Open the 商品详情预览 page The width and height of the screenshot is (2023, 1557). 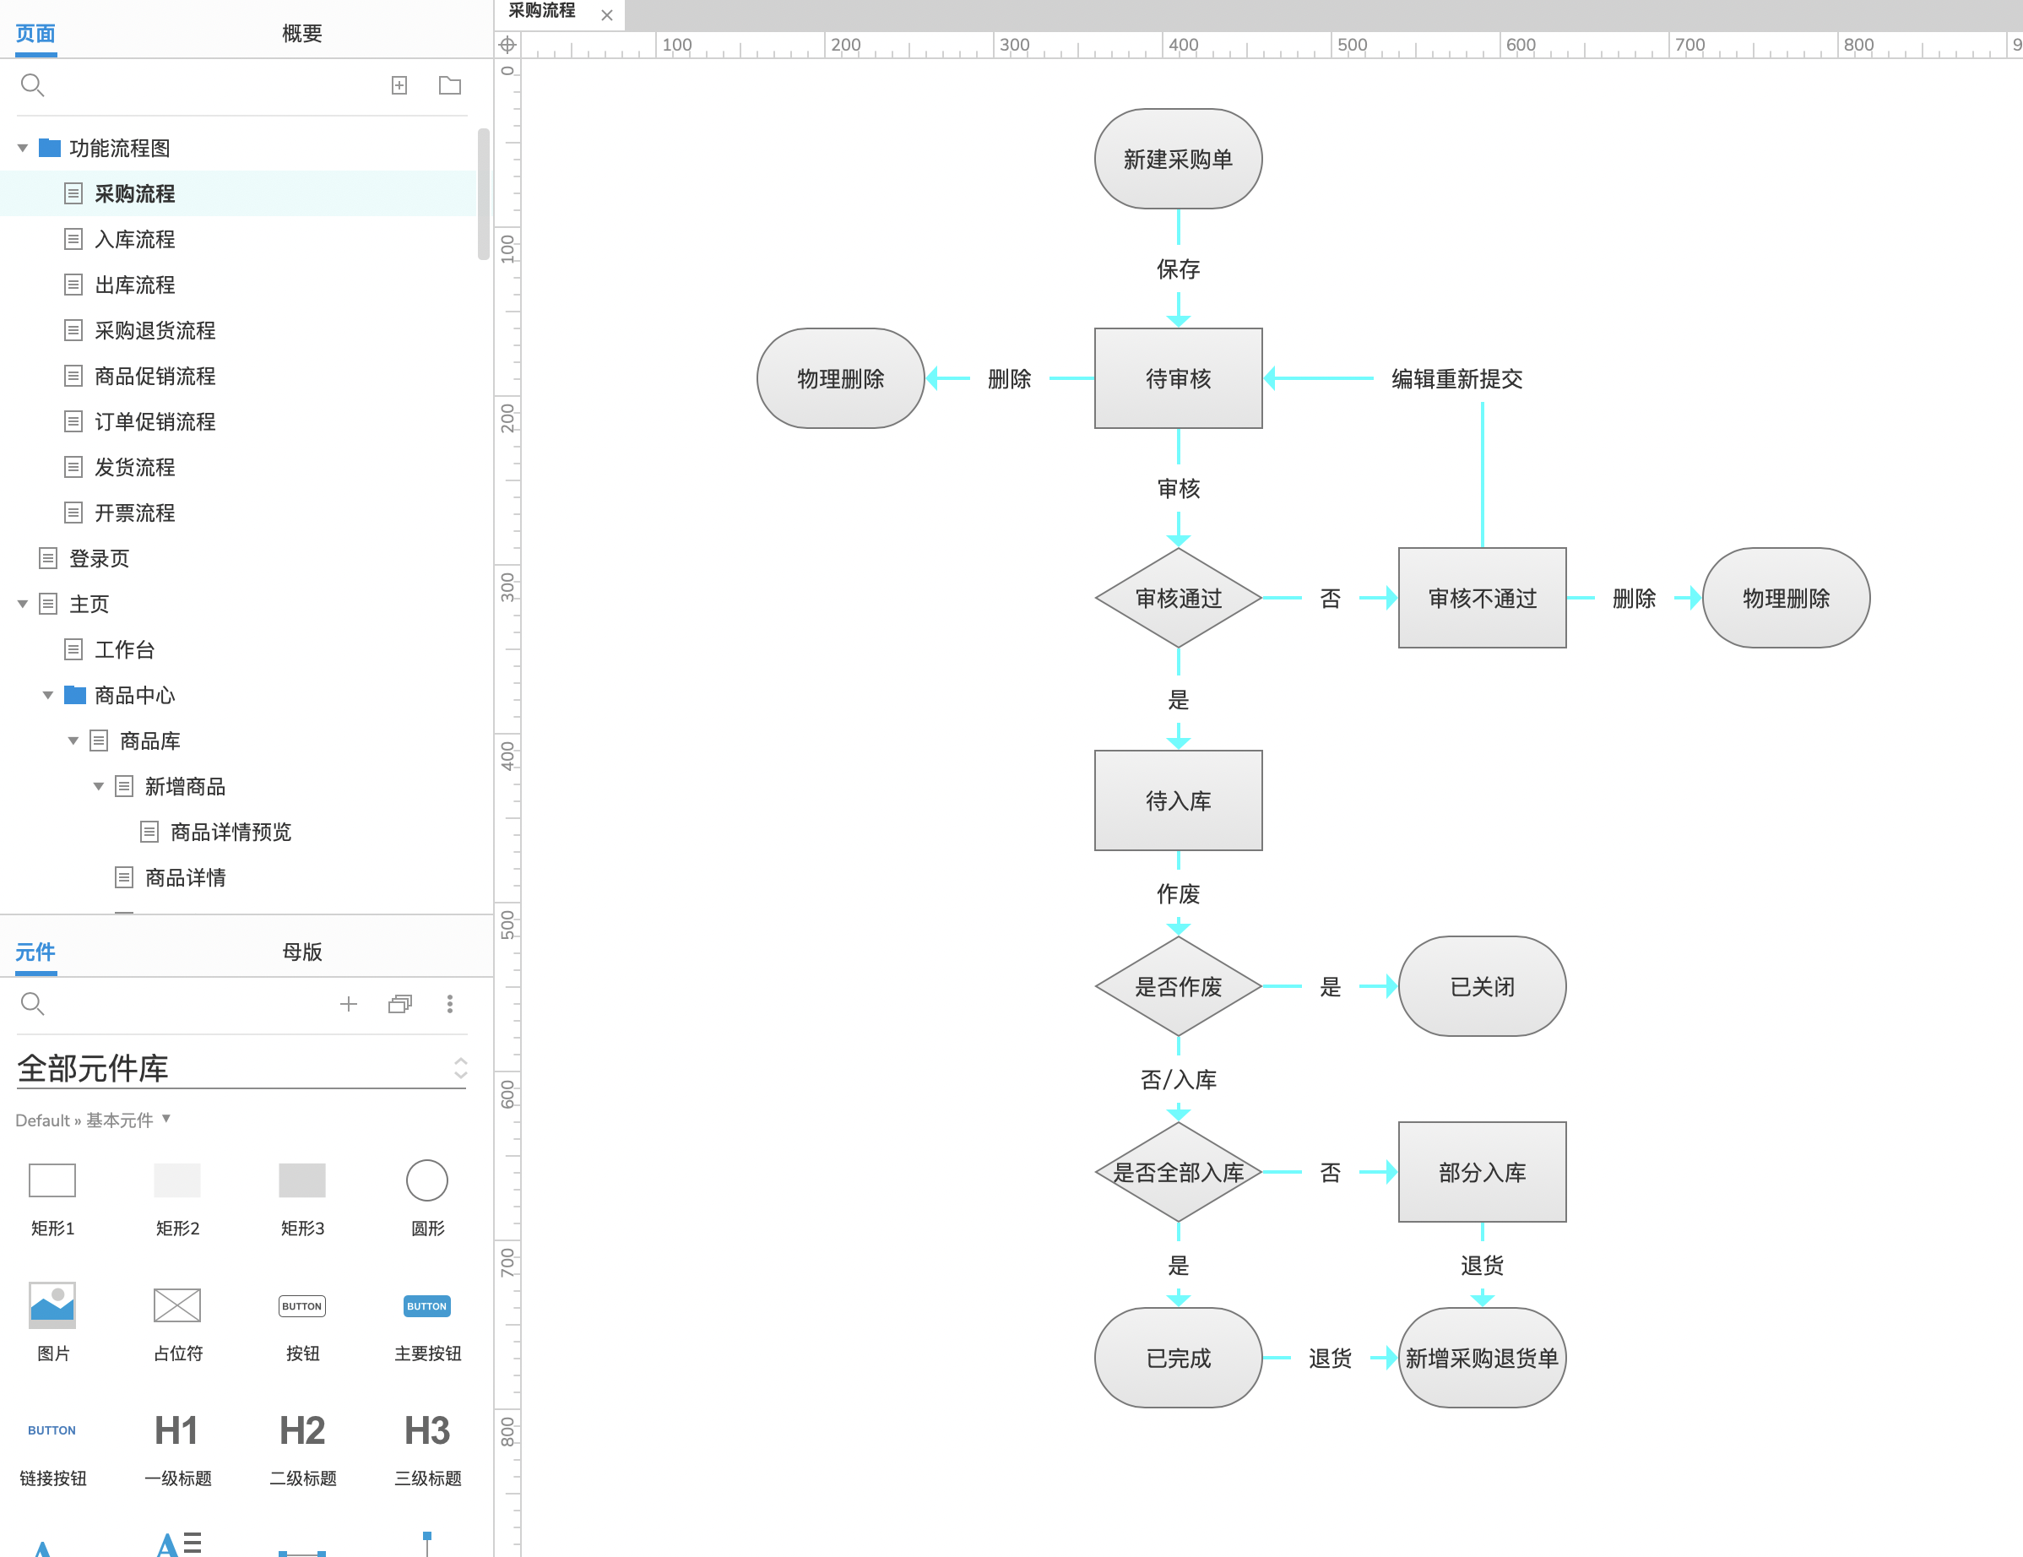click(231, 832)
